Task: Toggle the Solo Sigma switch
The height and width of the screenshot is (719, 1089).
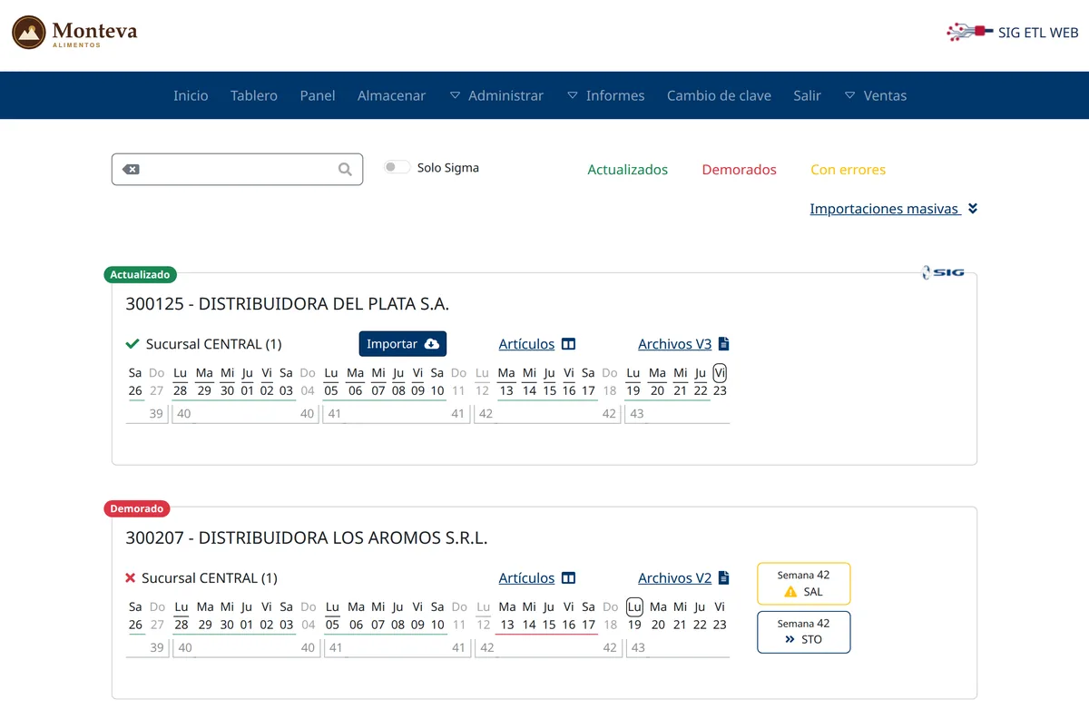Action: click(397, 167)
